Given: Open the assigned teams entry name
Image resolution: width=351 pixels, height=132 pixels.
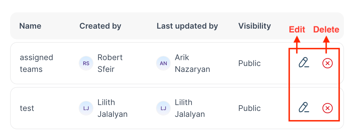Looking at the screenshot, I should click(36, 63).
